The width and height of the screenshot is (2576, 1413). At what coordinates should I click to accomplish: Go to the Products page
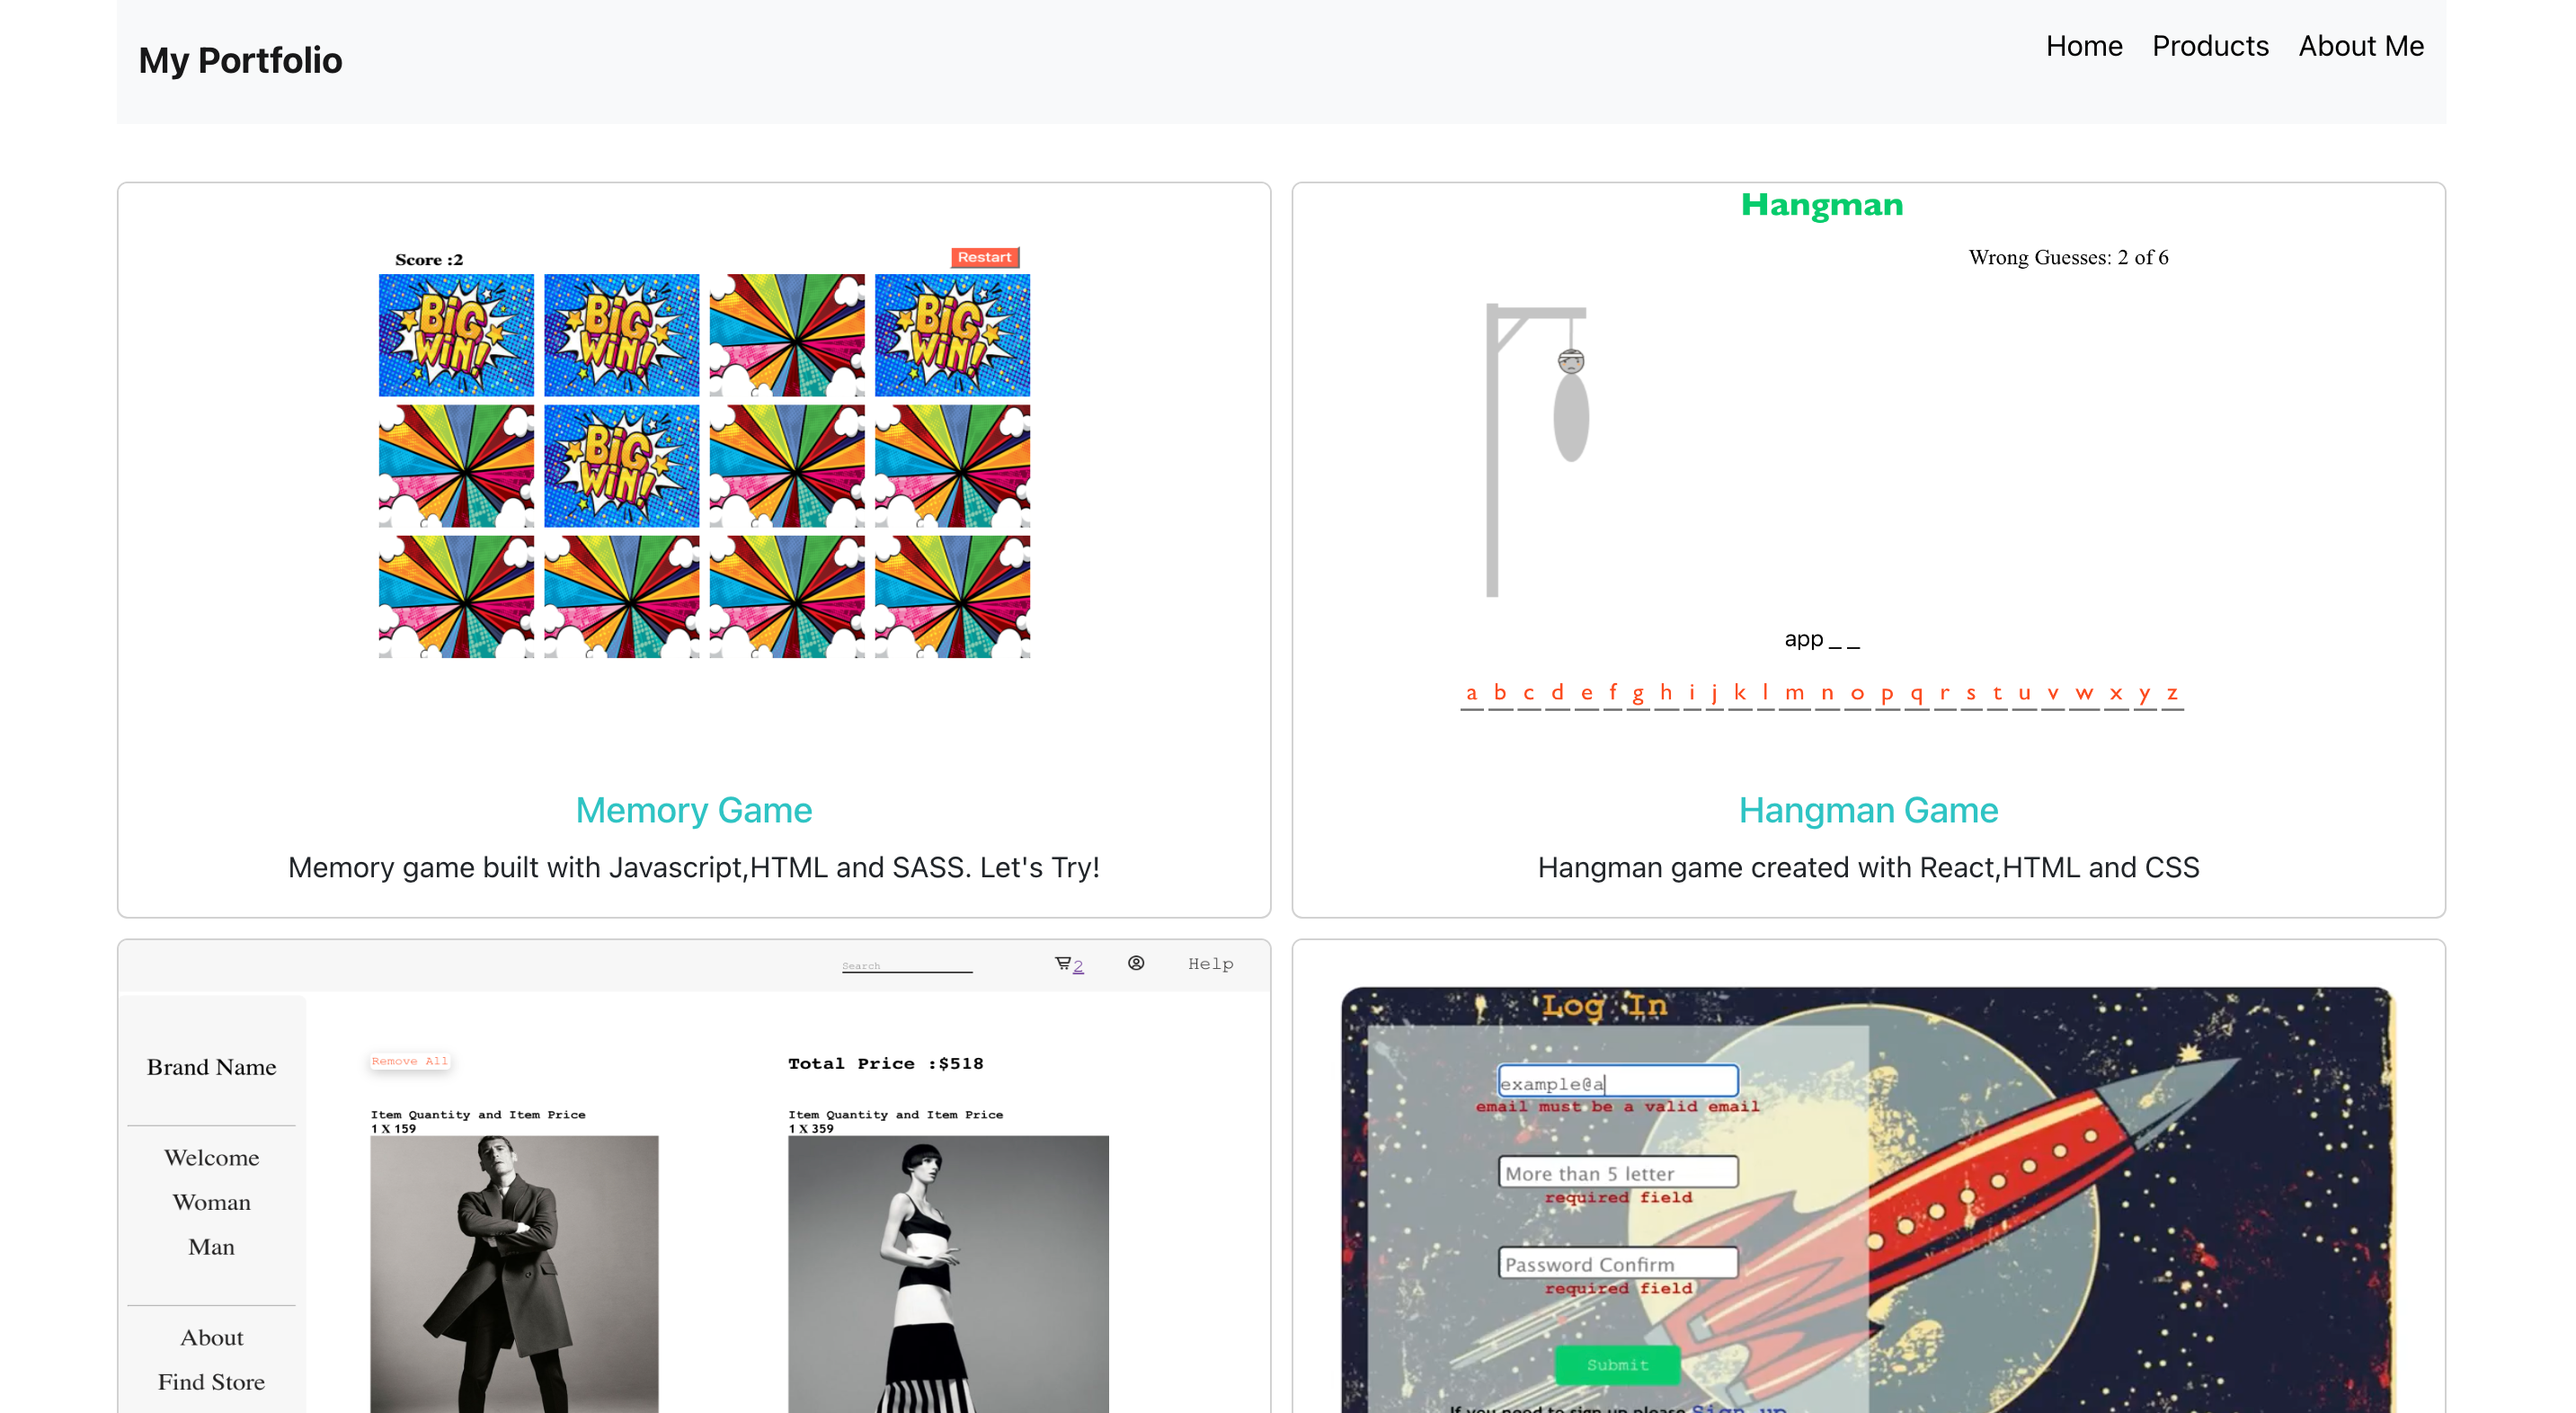(2209, 46)
